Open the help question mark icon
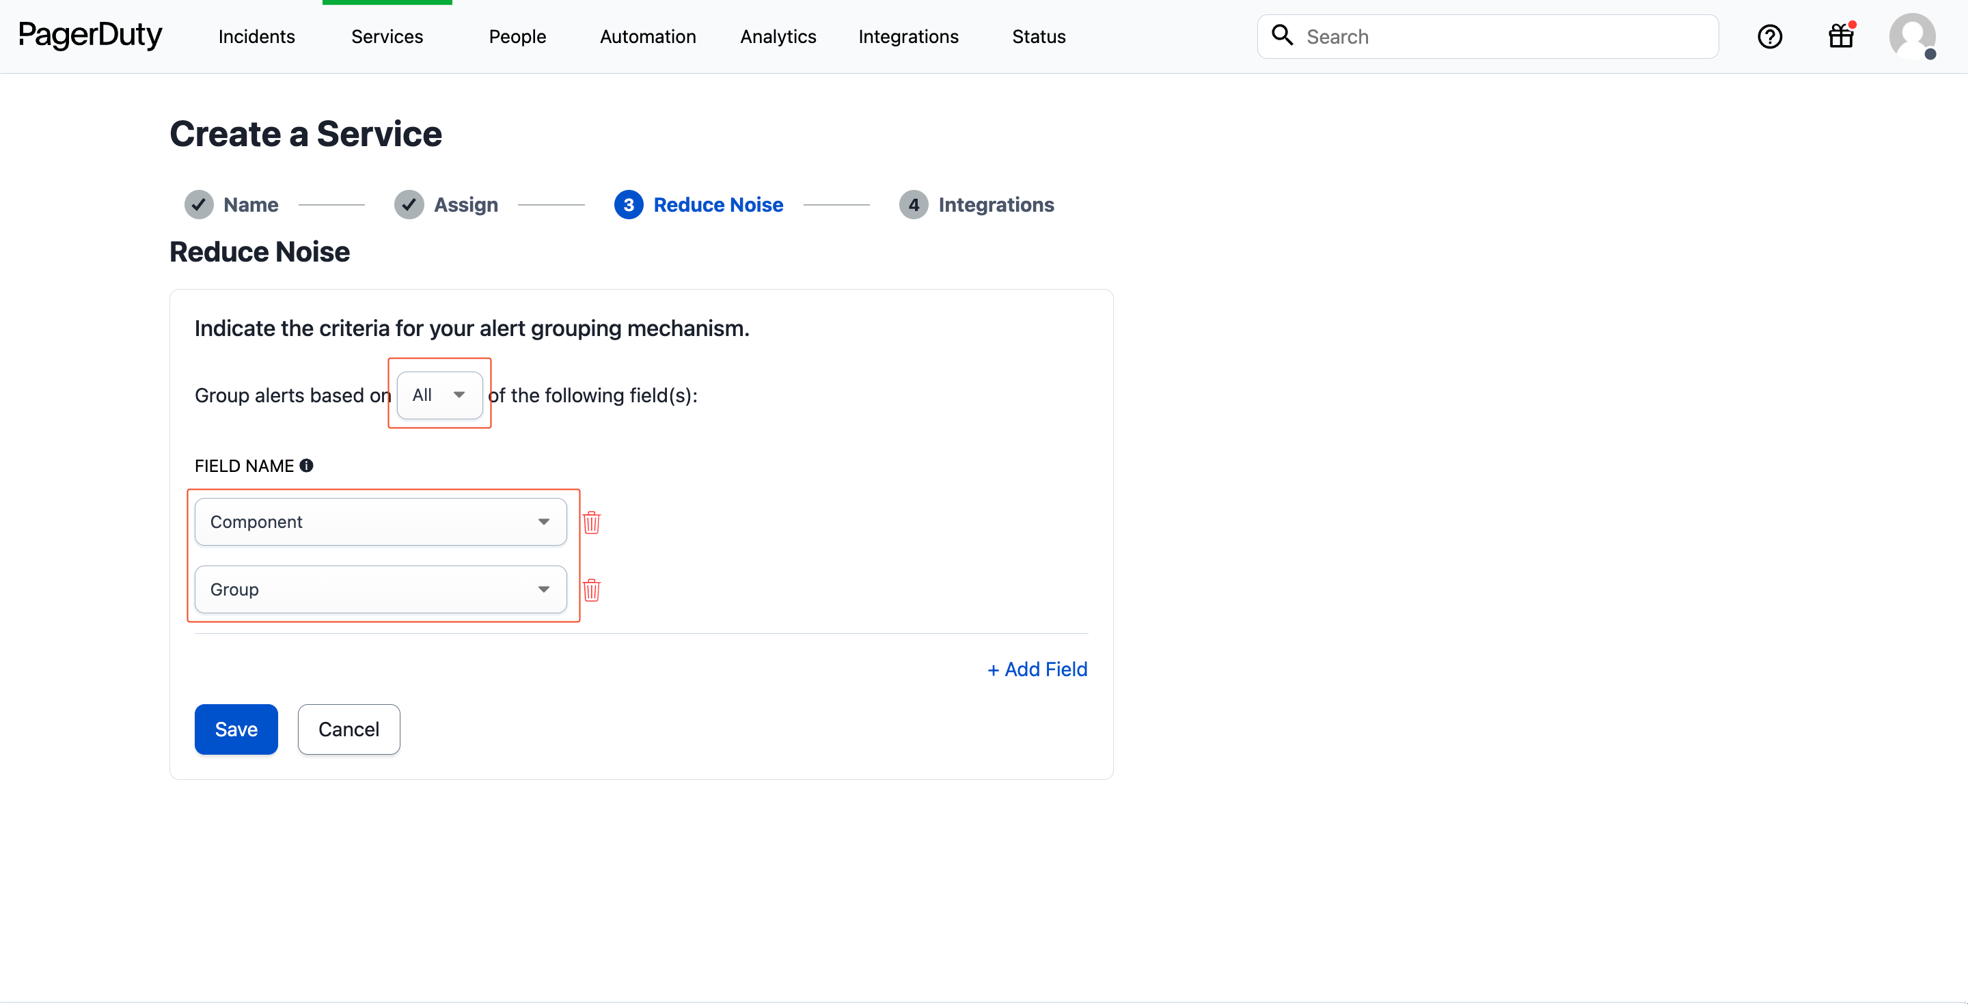The image size is (1968, 1004). (1769, 37)
